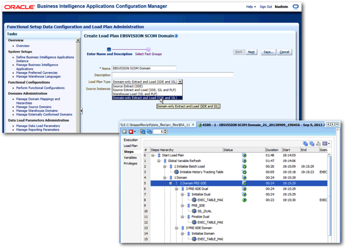This screenshot has height=248, width=346.
Task: Open the column selector icon dropdown
Action: (x=326, y=144)
